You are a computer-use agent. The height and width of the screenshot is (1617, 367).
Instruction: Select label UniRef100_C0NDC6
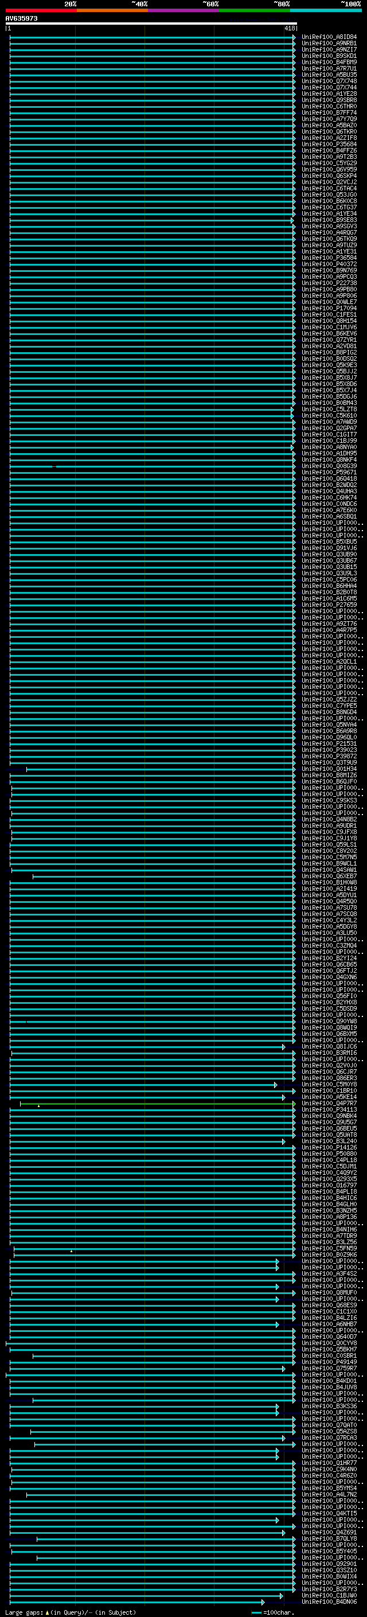(x=329, y=504)
